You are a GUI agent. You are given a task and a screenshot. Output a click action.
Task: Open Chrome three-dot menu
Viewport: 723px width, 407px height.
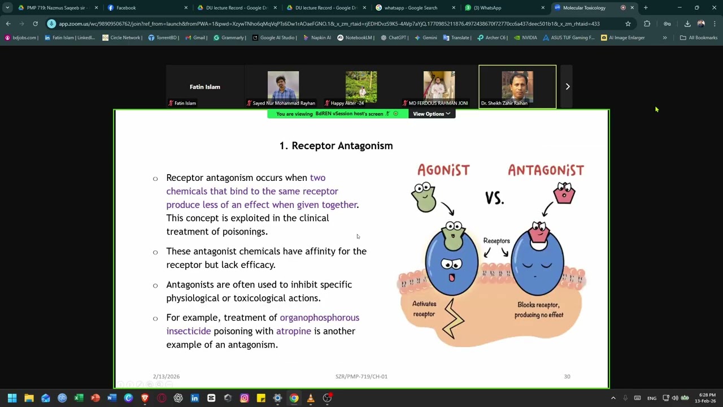click(715, 24)
